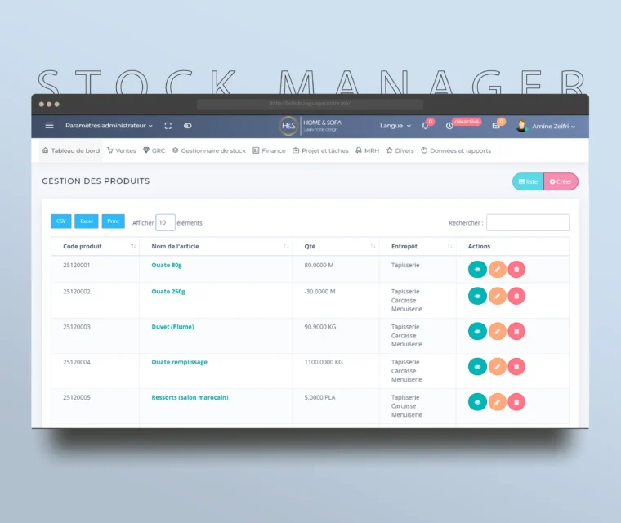
Task: View details of Ouate 80g with eye icon
Action: click(x=477, y=269)
